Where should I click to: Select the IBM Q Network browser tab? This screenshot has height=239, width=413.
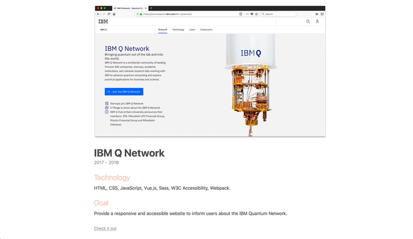point(130,8)
